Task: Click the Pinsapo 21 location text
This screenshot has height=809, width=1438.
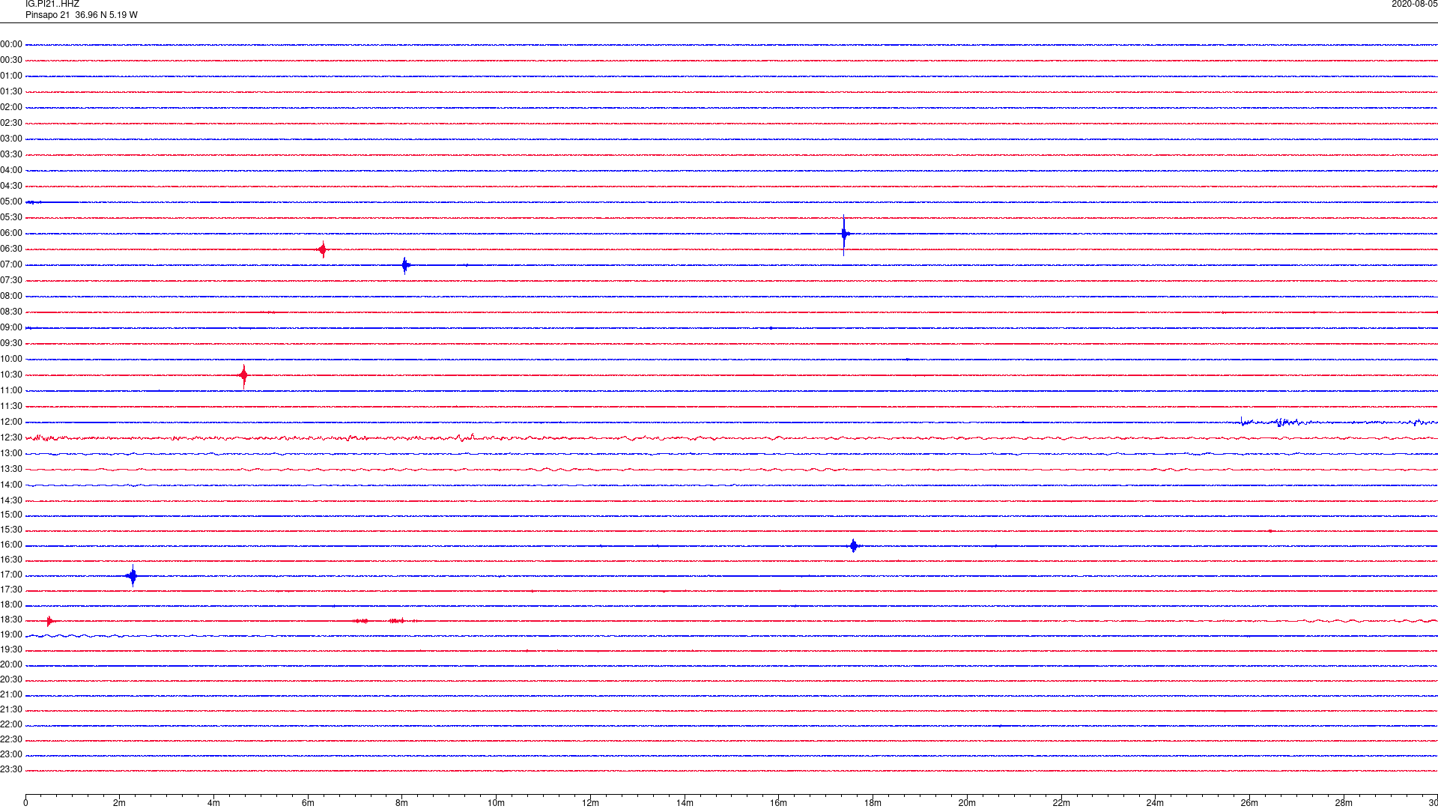Action: coord(82,15)
